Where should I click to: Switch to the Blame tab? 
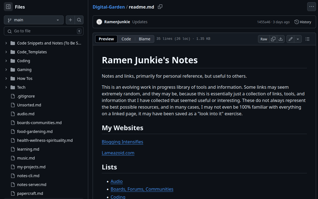coord(144,39)
